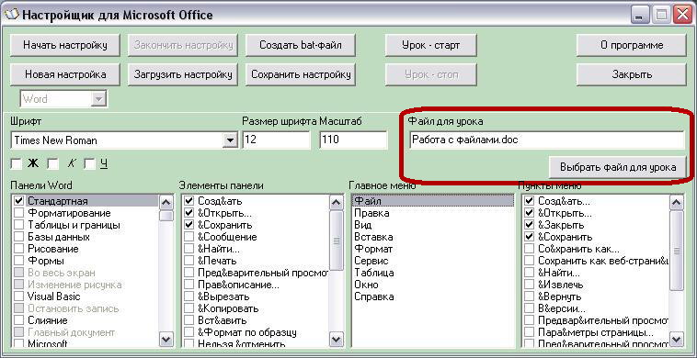Expand the Шрифт Times New Roman dropdown
This screenshot has height=358, width=697.
230,140
